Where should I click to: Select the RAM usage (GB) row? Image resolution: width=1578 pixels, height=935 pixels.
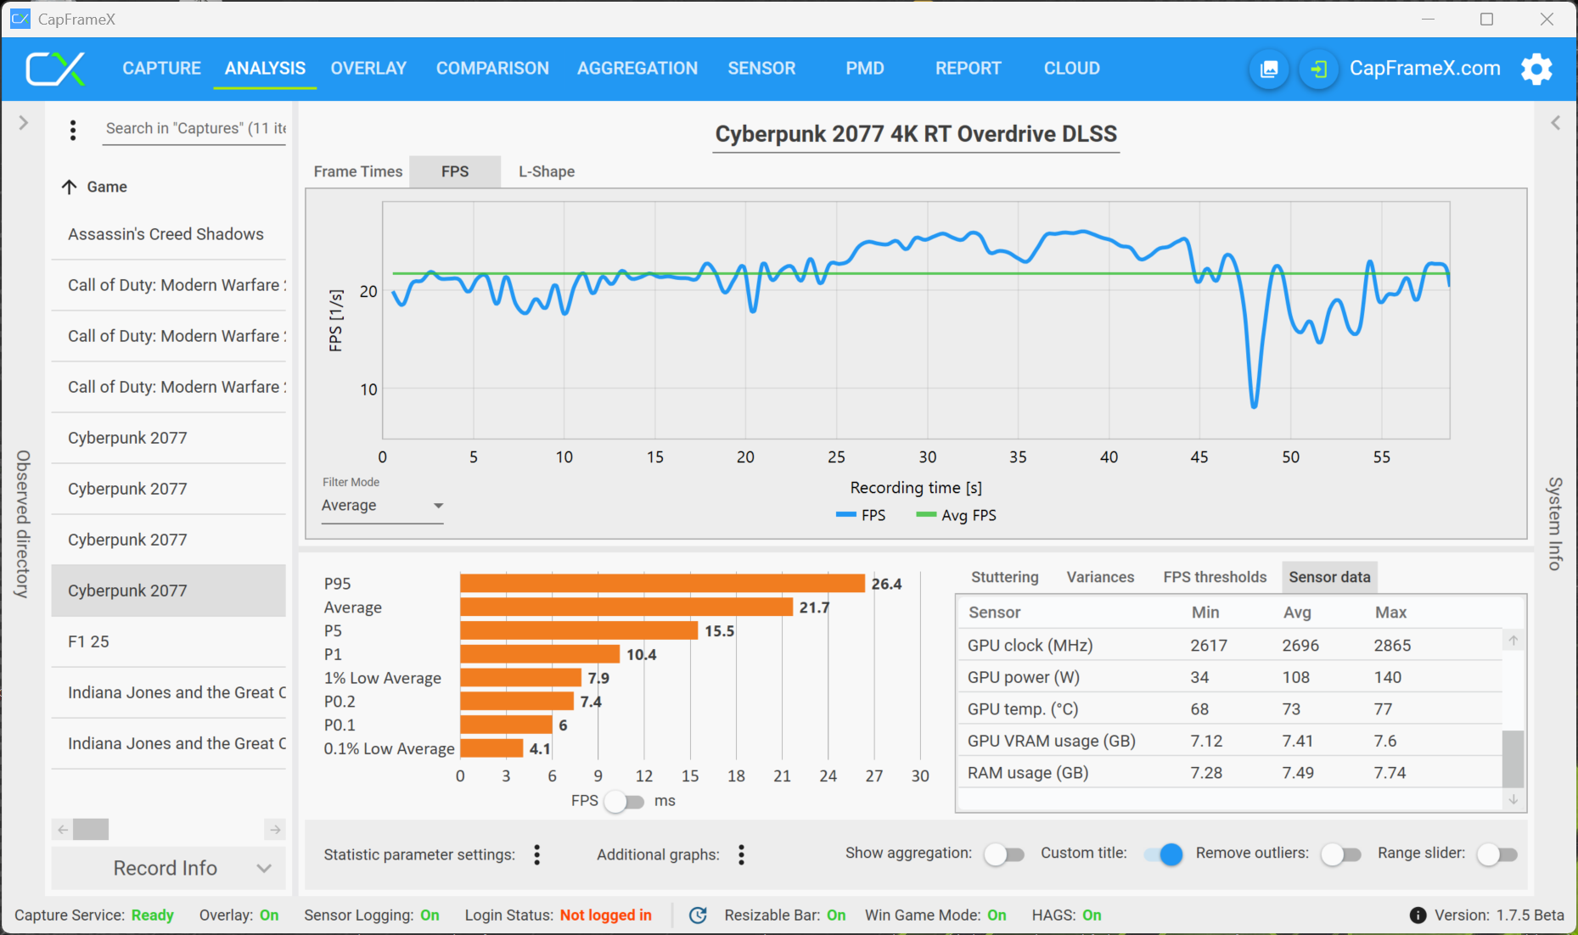pyautogui.click(x=1230, y=772)
